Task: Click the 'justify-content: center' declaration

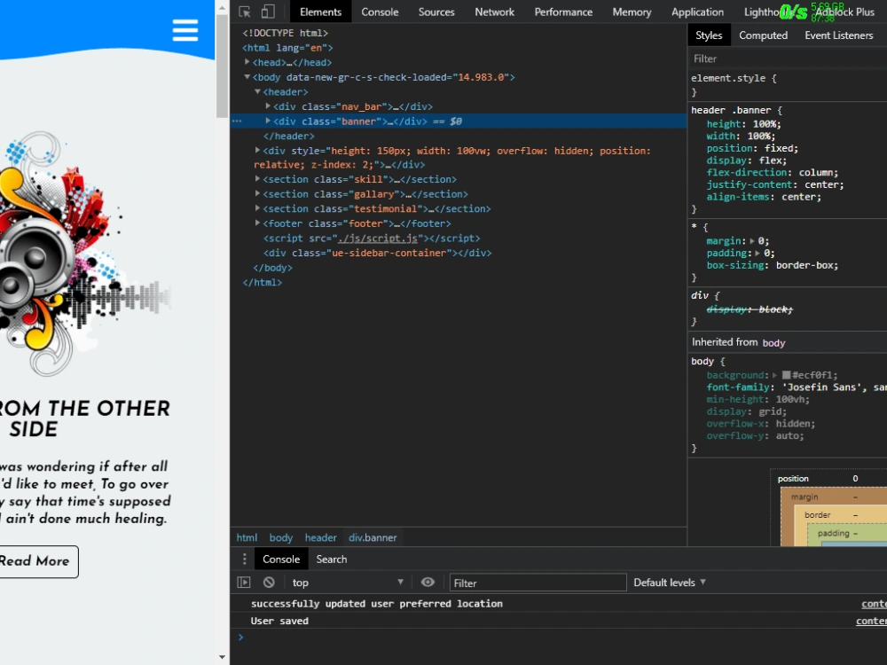Action: (775, 185)
